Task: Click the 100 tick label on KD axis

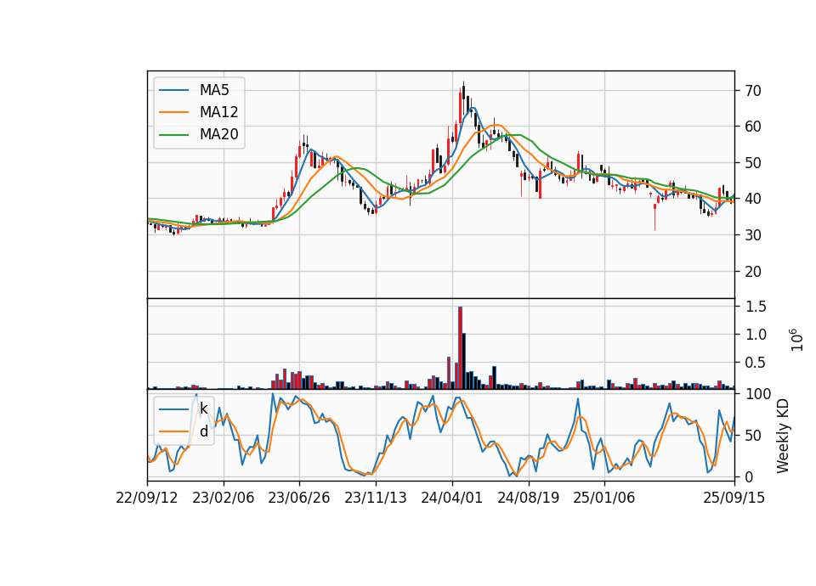Action: click(758, 394)
